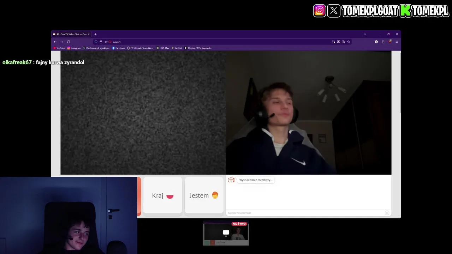The image size is (452, 254).
Task: Click the Jestem gender button
Action: (204, 195)
